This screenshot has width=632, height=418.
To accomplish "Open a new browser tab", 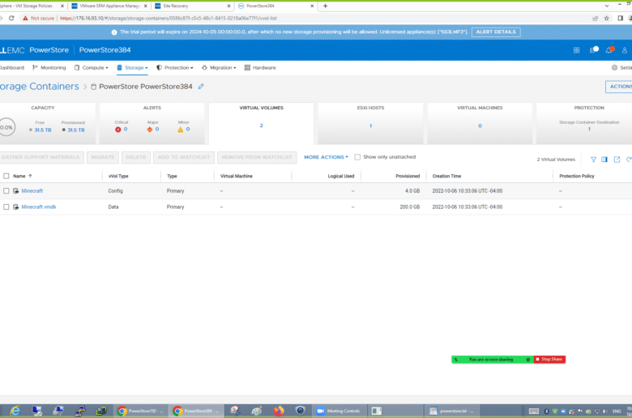I will coord(325,6).
